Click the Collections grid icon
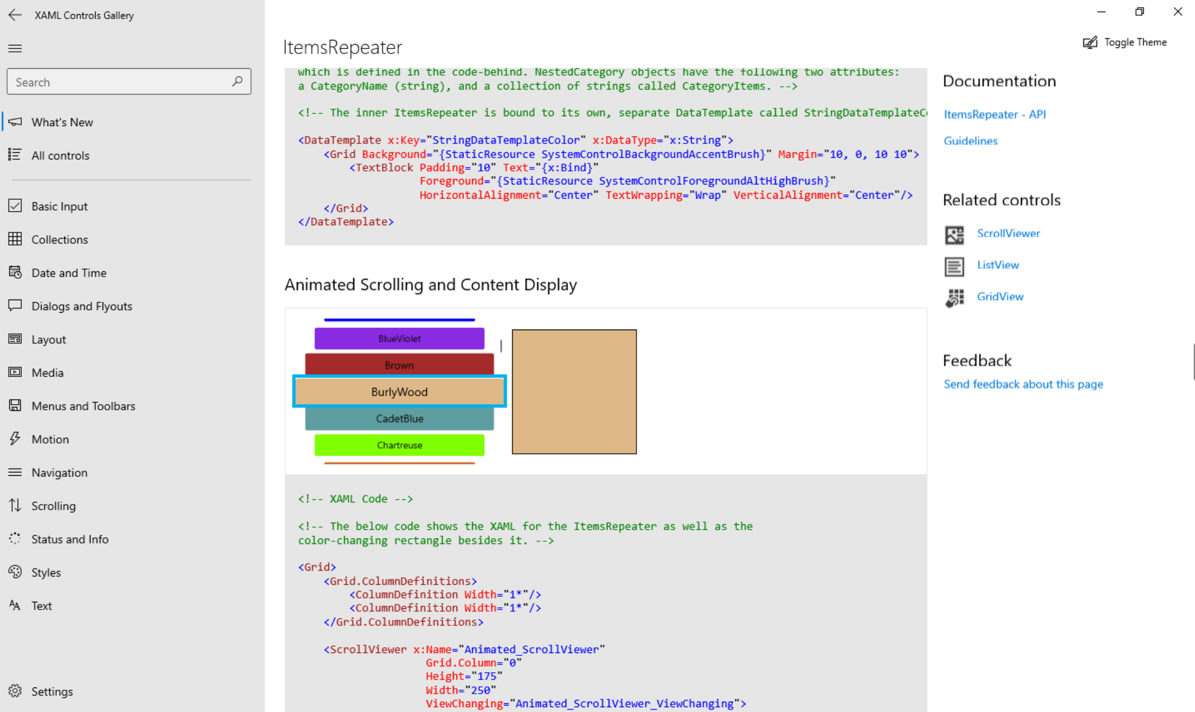Viewport: 1195px width, 712px height. 15,239
